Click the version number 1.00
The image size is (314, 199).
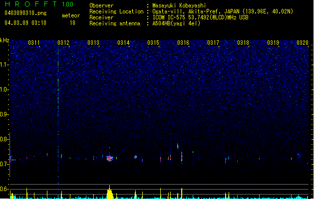coord(68,4)
